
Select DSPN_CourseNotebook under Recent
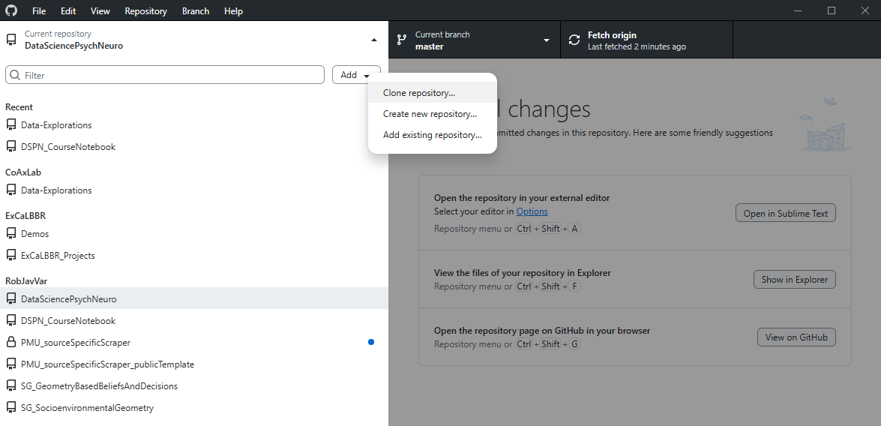pos(194,147)
